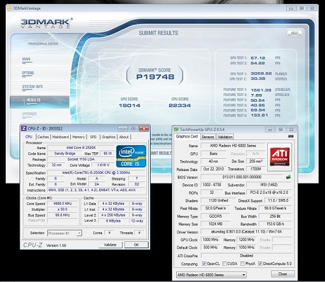Open MAIN section in 3DMark sidebar
The width and height of the screenshot is (325, 282).
point(27,59)
